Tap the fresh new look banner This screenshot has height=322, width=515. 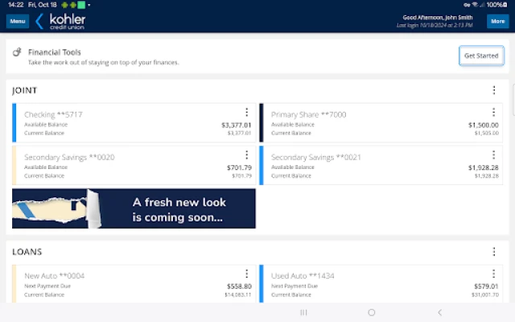click(x=134, y=208)
